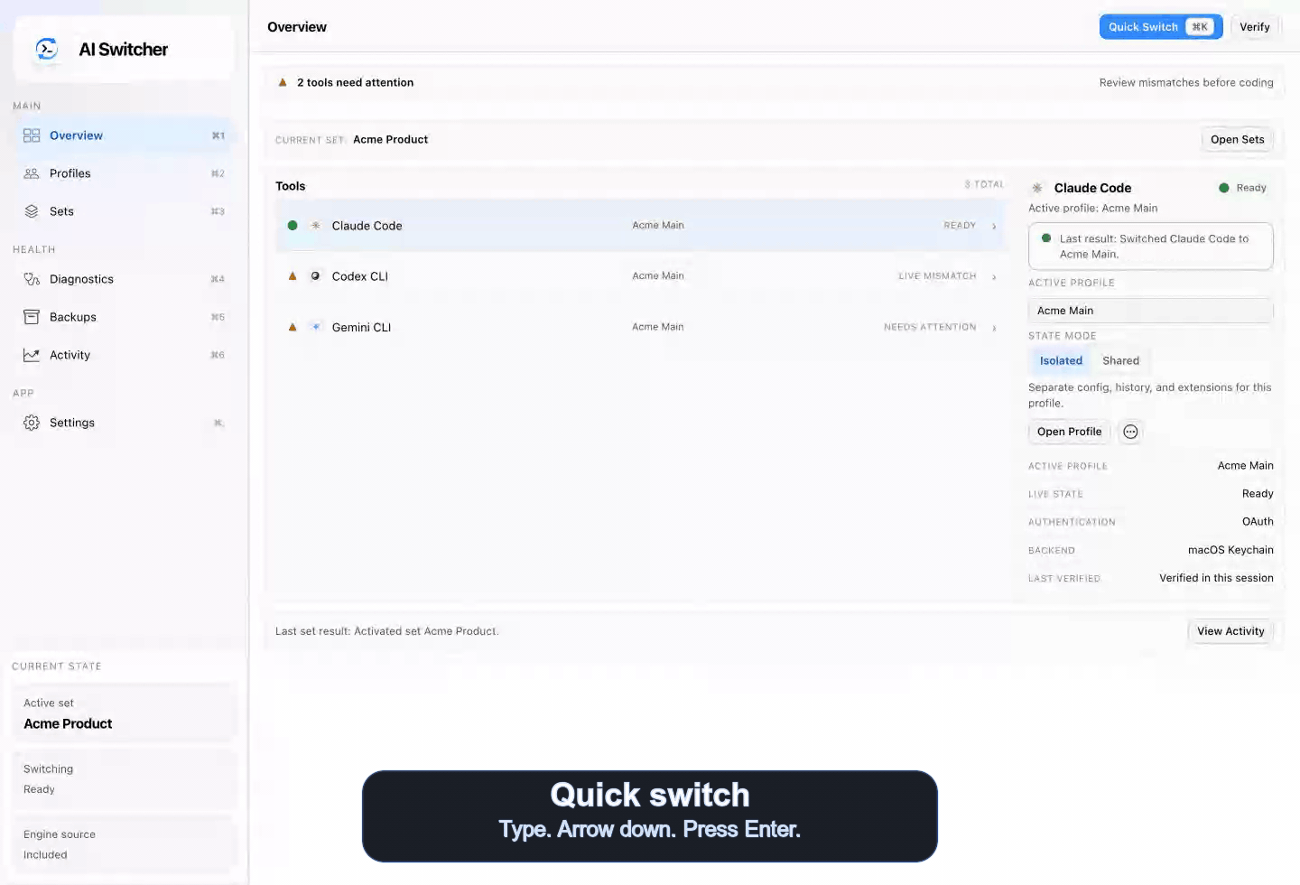The image size is (1300, 885).
Task: Click 'Acme Main' profile in Codex CLI row
Action: [658, 276]
